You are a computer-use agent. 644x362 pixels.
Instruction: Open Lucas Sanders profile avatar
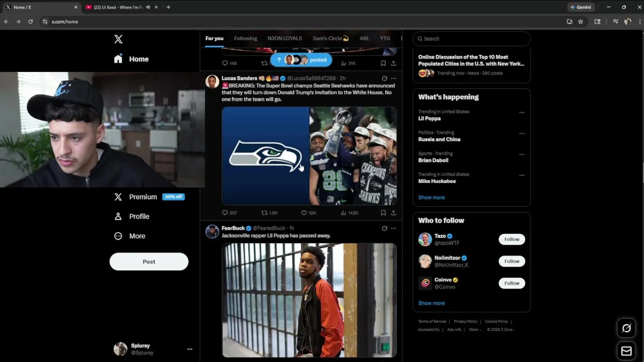212,81
